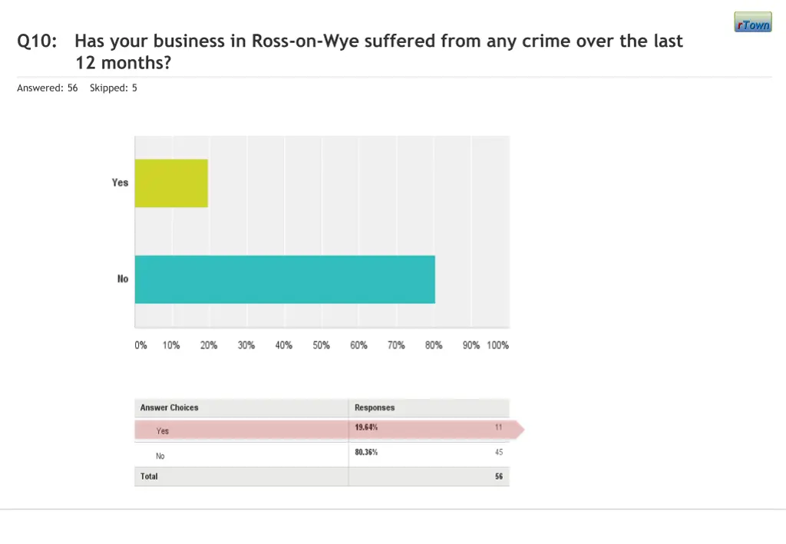
Task: Click the yellow-green Yes bar
Action: [171, 183]
